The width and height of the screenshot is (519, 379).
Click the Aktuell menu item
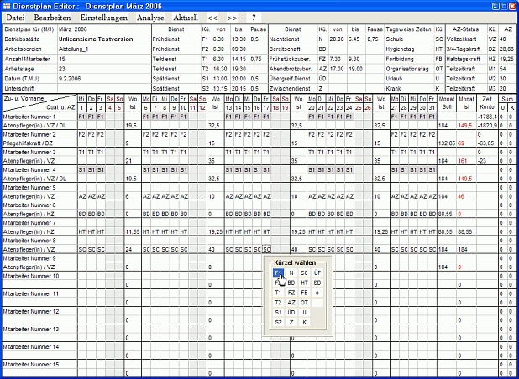coord(186,17)
